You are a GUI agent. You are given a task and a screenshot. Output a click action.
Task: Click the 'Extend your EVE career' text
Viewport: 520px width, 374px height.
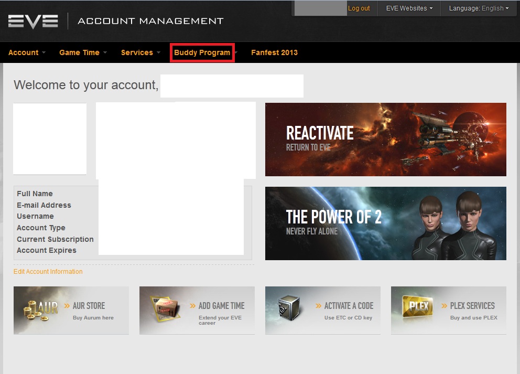[x=220, y=320]
